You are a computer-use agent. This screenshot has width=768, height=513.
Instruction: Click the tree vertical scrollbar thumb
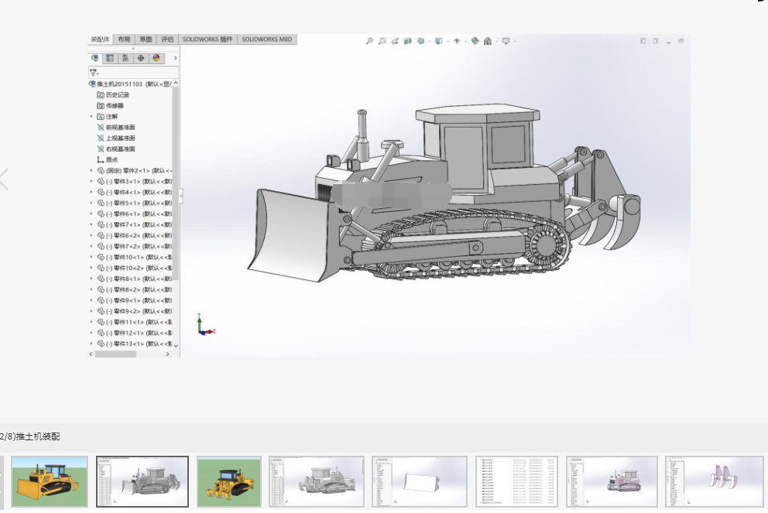click(175, 183)
